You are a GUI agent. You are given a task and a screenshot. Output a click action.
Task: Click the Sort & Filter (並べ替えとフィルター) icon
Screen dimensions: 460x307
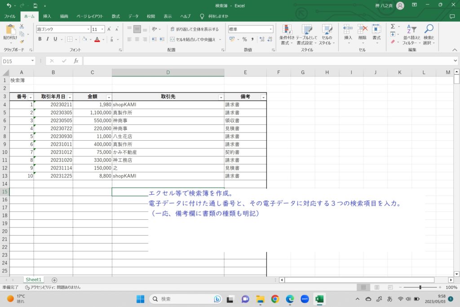(x=411, y=30)
